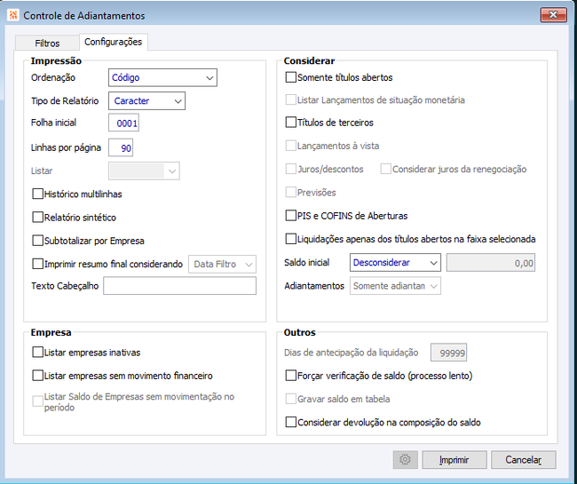Click the Imprimir button
Viewport: 577px width, 484px height.
click(x=454, y=460)
